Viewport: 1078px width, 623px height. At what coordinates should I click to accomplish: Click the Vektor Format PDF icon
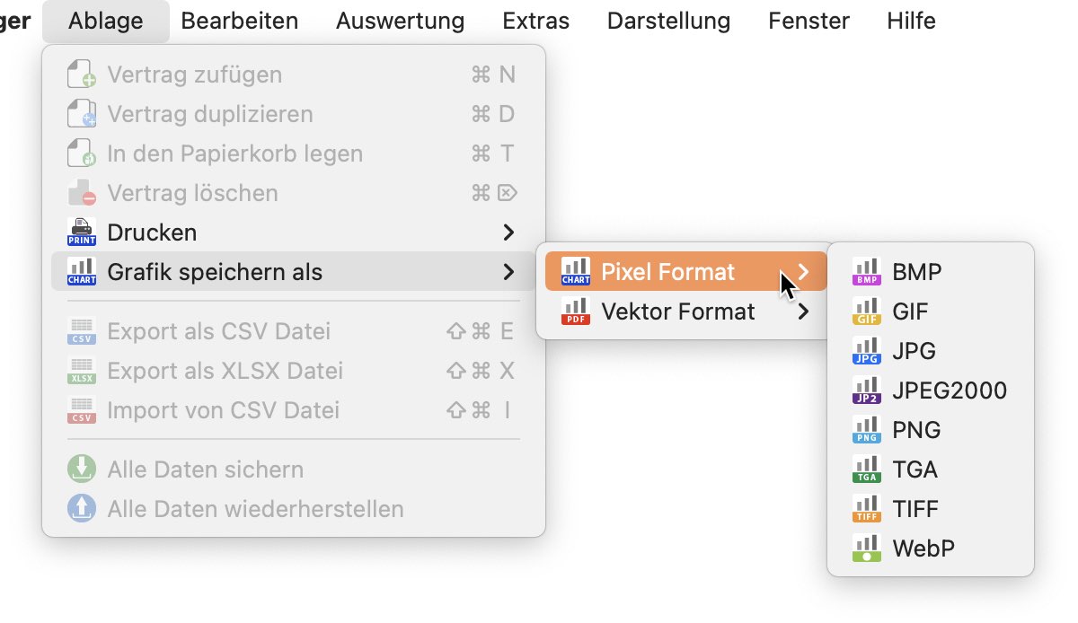point(576,311)
